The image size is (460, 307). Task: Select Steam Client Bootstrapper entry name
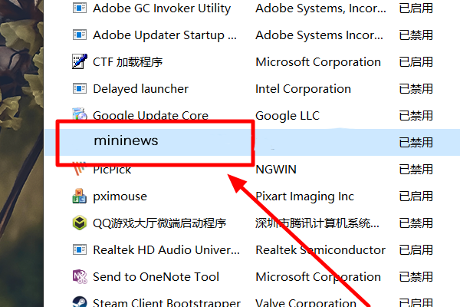click(166, 302)
